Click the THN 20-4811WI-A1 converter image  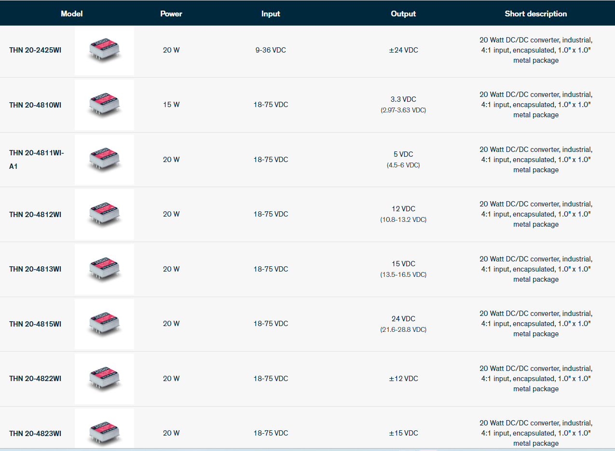pos(104,160)
